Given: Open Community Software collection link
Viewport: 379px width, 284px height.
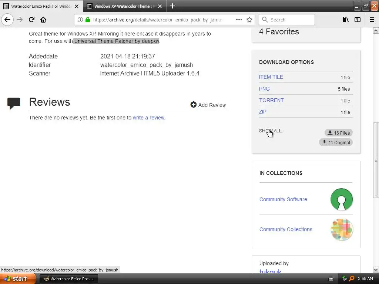Looking at the screenshot, I should 283,199.
